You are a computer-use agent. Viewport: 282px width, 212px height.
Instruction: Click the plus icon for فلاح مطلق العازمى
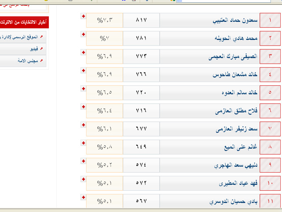(83, 107)
